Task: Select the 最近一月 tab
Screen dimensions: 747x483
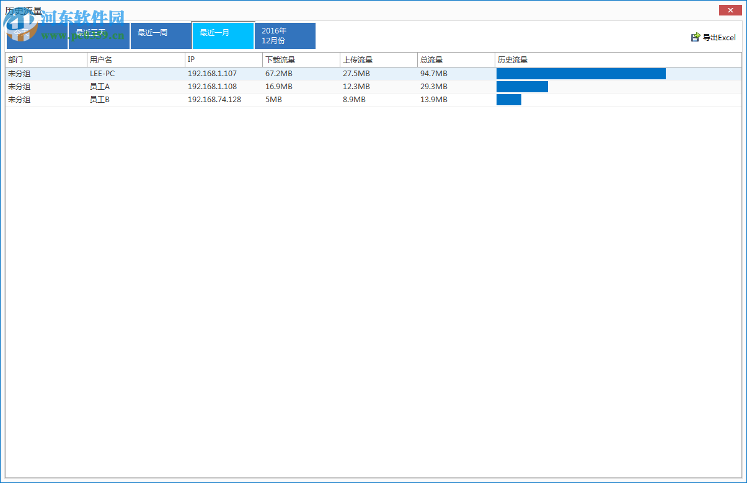Action: coord(223,36)
